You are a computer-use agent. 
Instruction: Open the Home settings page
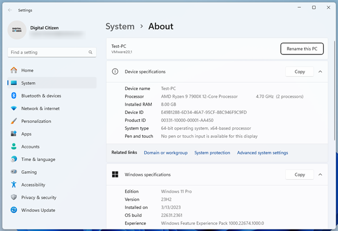coord(52,70)
